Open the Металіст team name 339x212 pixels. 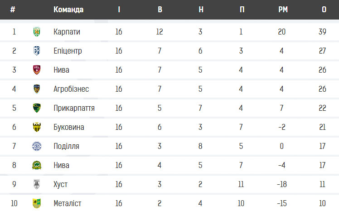(68, 203)
